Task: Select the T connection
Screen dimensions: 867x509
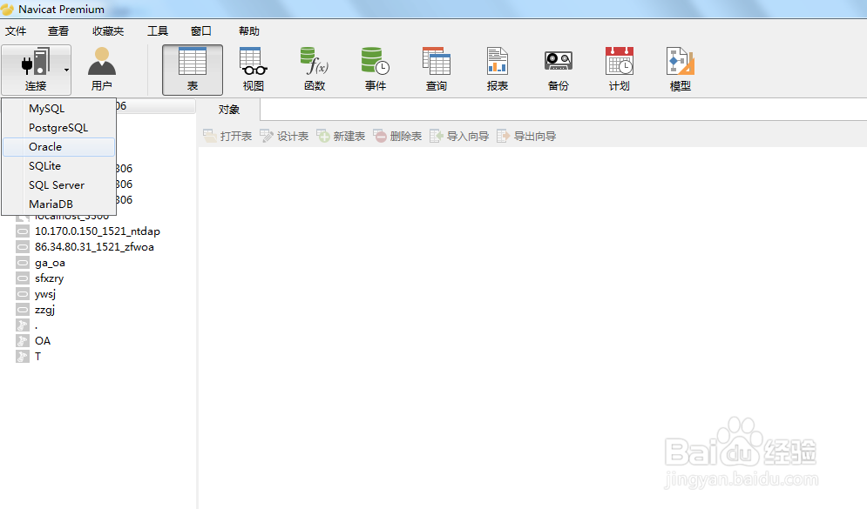Action: coord(37,357)
